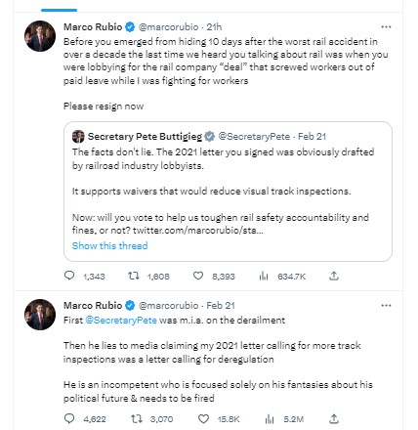Select the active tab with blue underline
The height and width of the screenshot is (430, 418).
[59, 7]
